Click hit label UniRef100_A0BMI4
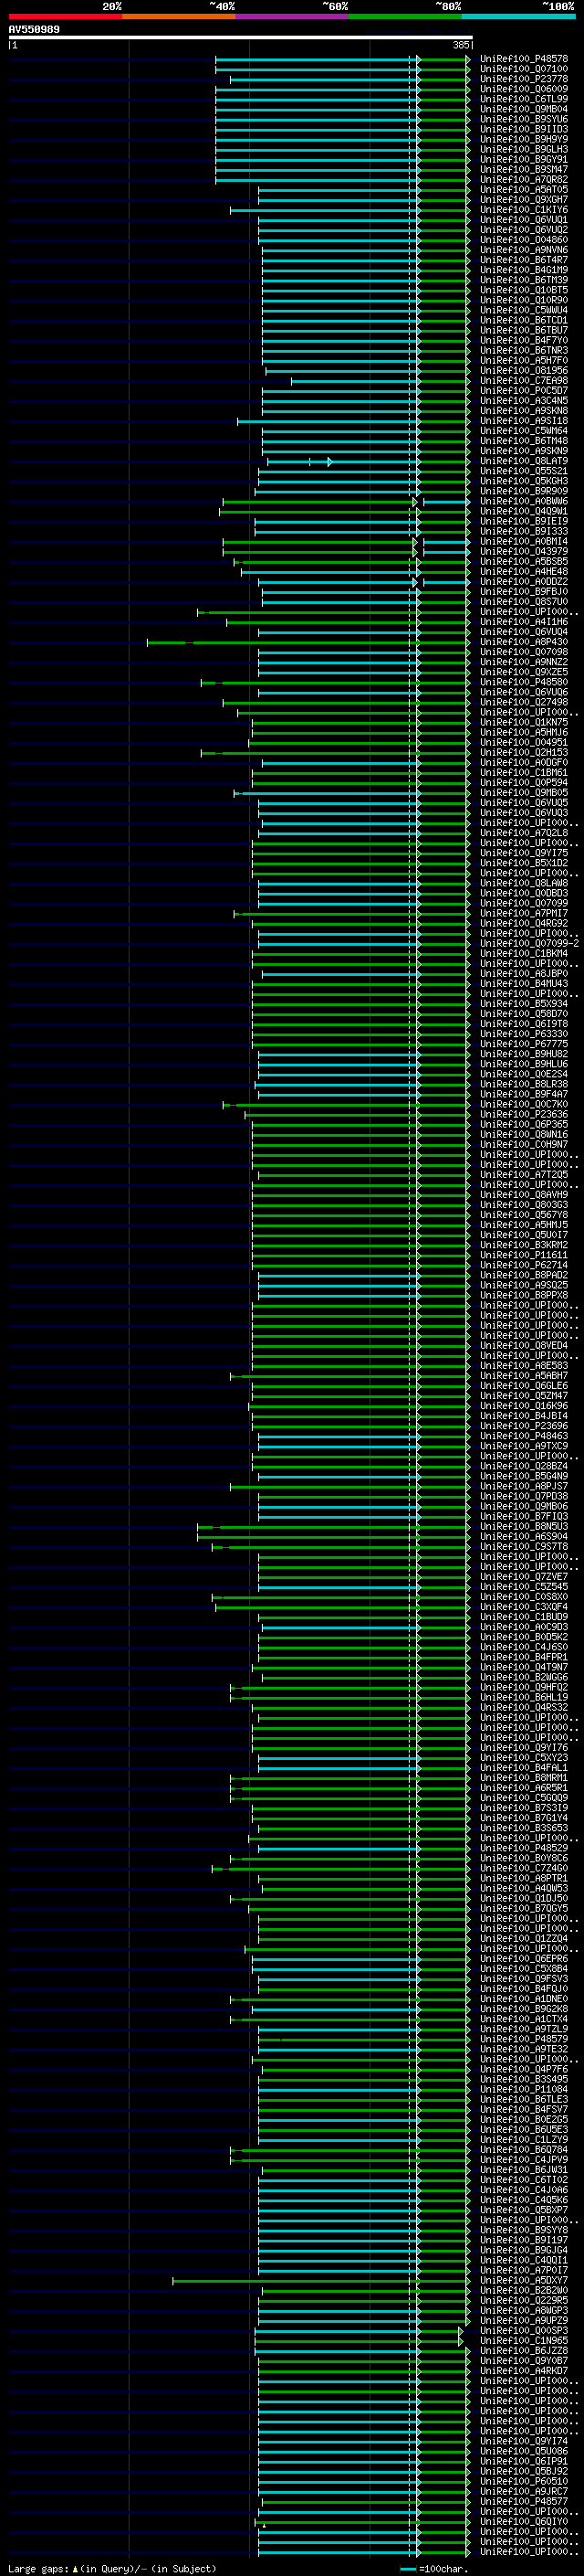This screenshot has width=584, height=2576. pyautogui.click(x=524, y=542)
